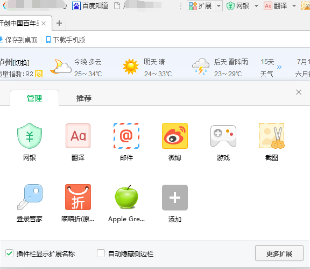Open the 网银 online banking extension icon

point(30,136)
